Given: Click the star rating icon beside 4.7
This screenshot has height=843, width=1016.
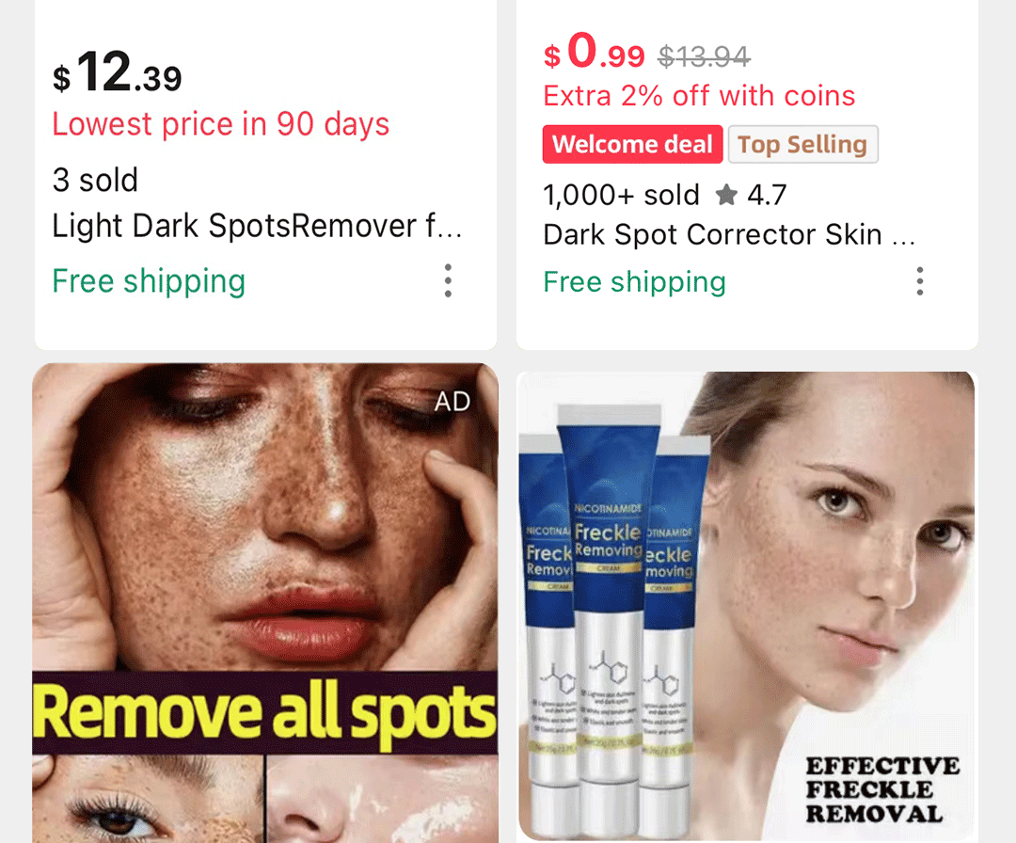Looking at the screenshot, I should 726,195.
